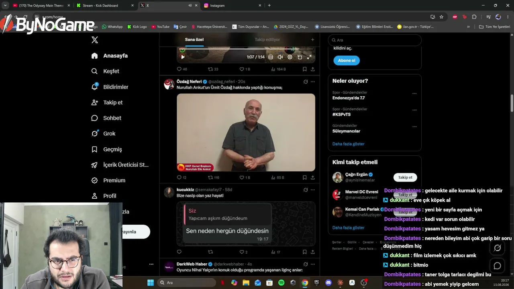Open more options for kucukkiz post

313,190
